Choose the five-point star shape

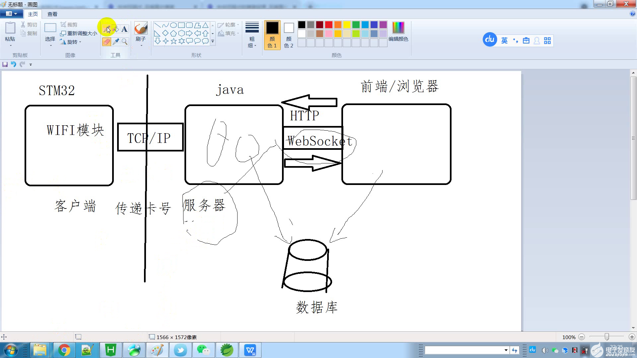click(174, 41)
